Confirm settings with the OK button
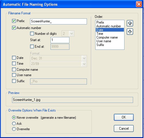This screenshot has height=138, width=144. tap(124, 117)
